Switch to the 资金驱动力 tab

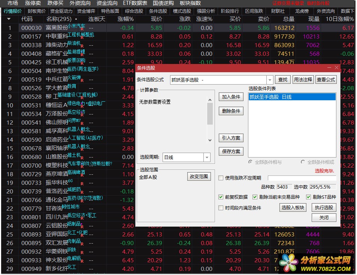(61, 11)
